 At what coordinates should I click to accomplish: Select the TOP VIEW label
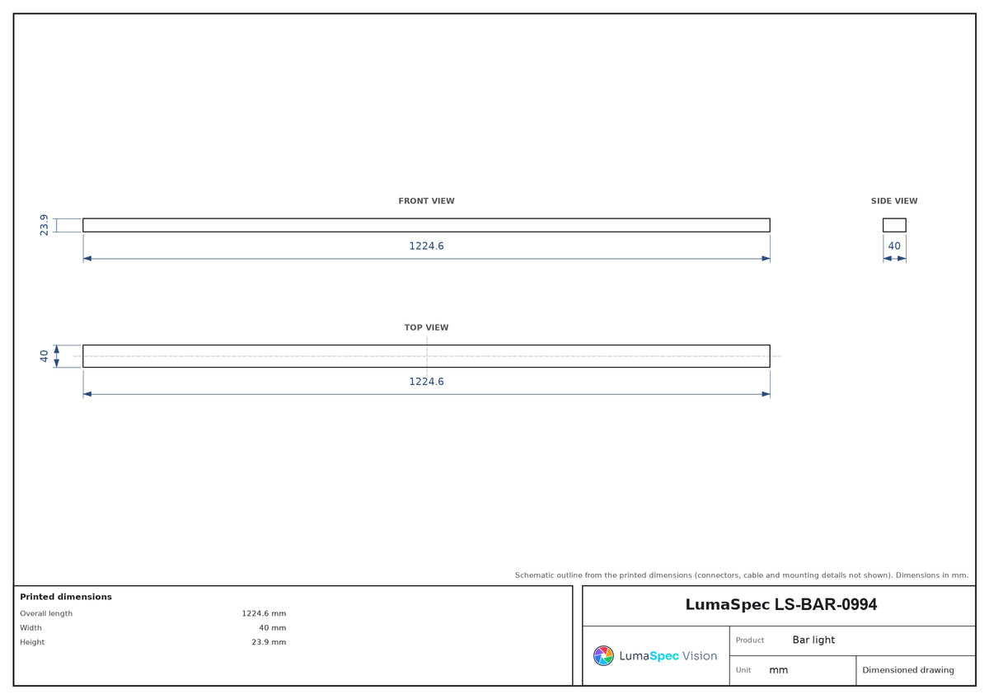[x=426, y=328]
